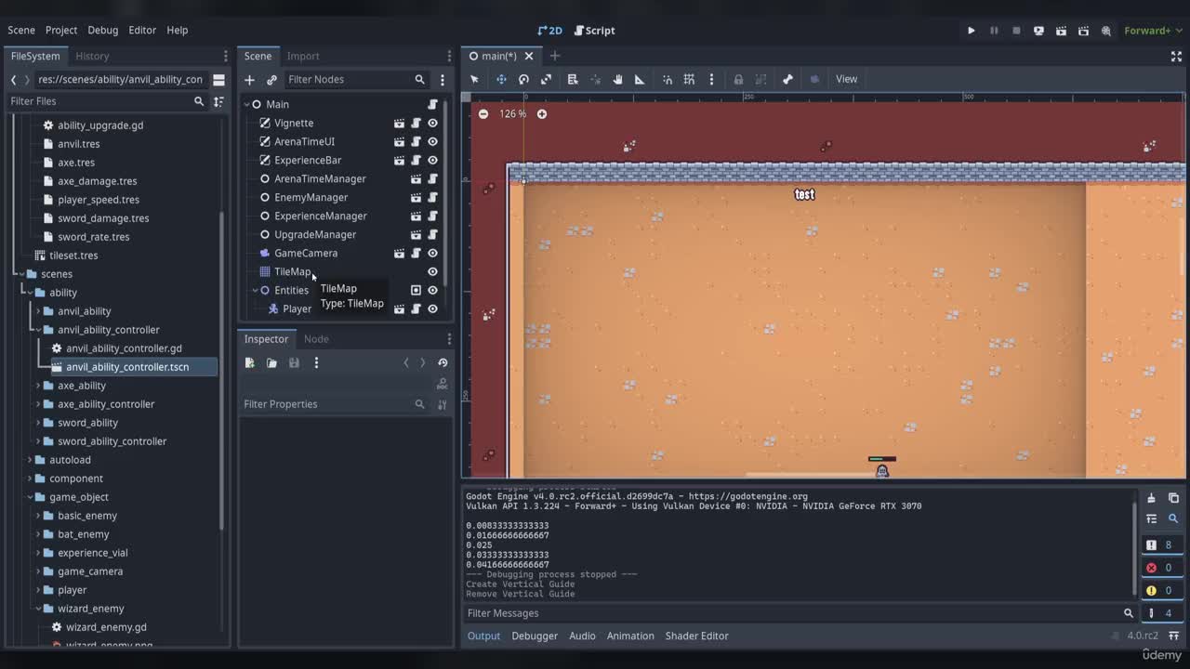The height and width of the screenshot is (669, 1190).
Task: Toggle distraction-free mode expand icon
Action: point(1176,56)
